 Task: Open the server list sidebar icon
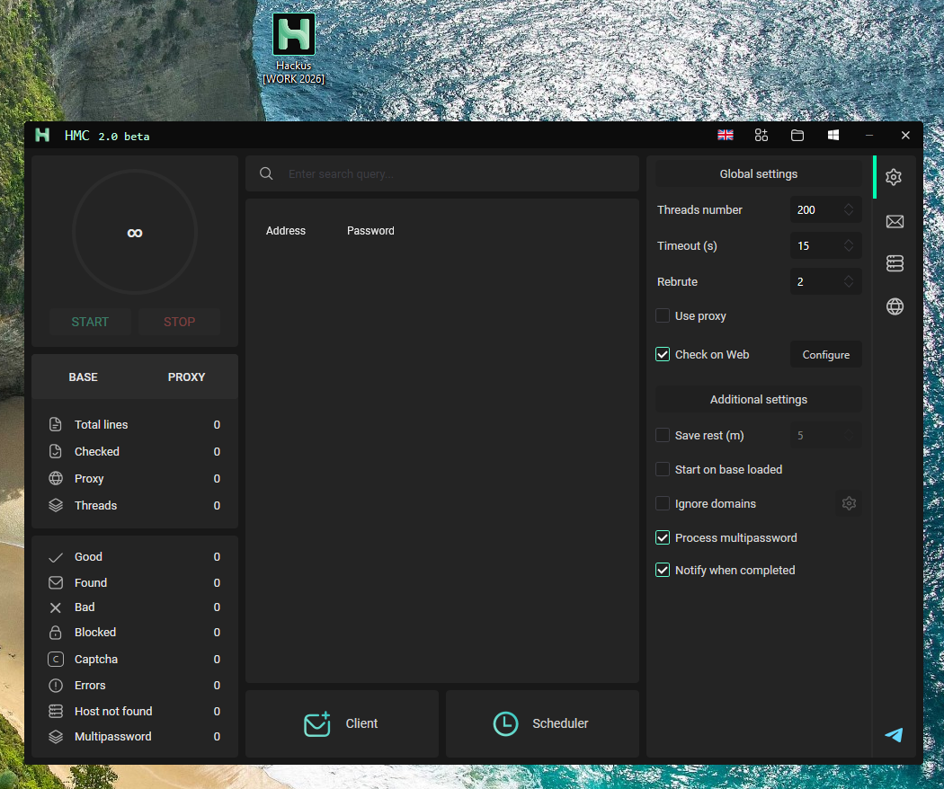tap(895, 263)
